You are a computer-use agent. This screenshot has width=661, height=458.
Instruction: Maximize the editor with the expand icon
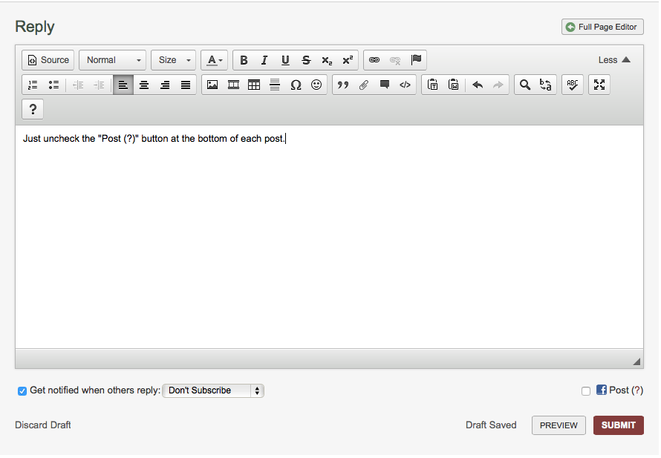599,85
